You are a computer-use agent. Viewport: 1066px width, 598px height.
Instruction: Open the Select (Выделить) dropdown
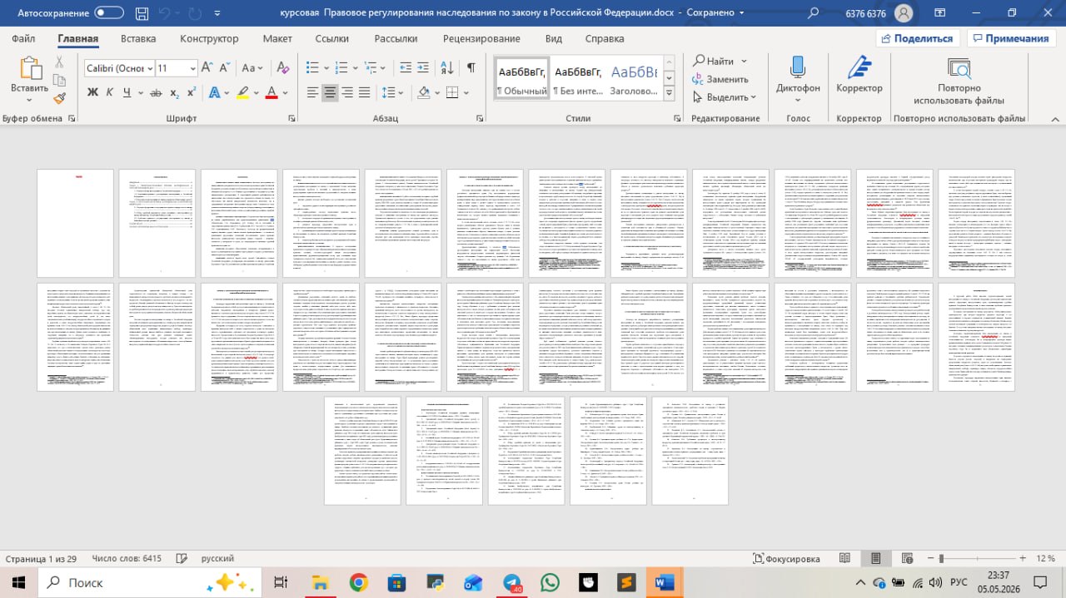(725, 97)
